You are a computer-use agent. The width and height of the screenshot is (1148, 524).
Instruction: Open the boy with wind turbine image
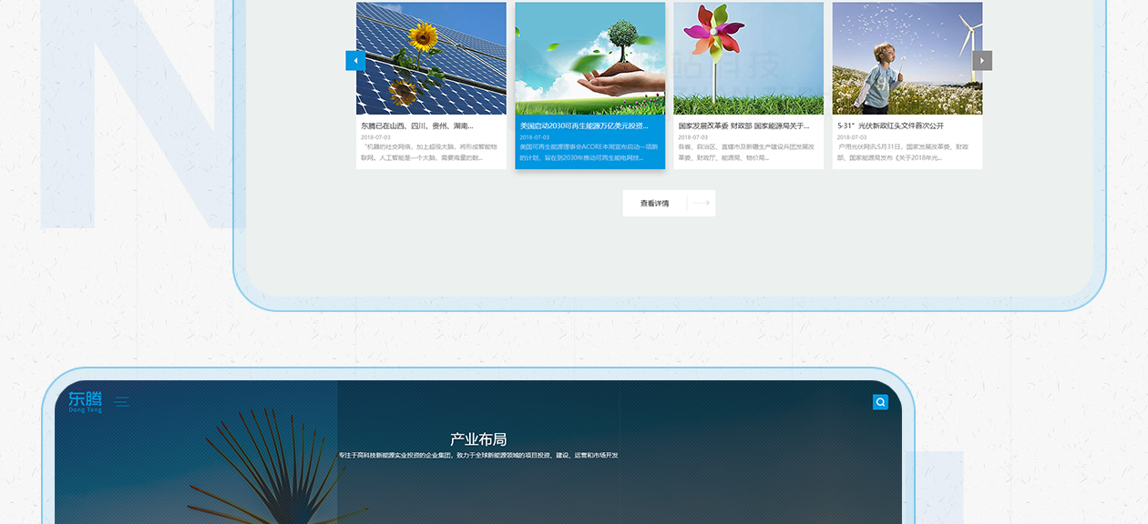point(907,58)
